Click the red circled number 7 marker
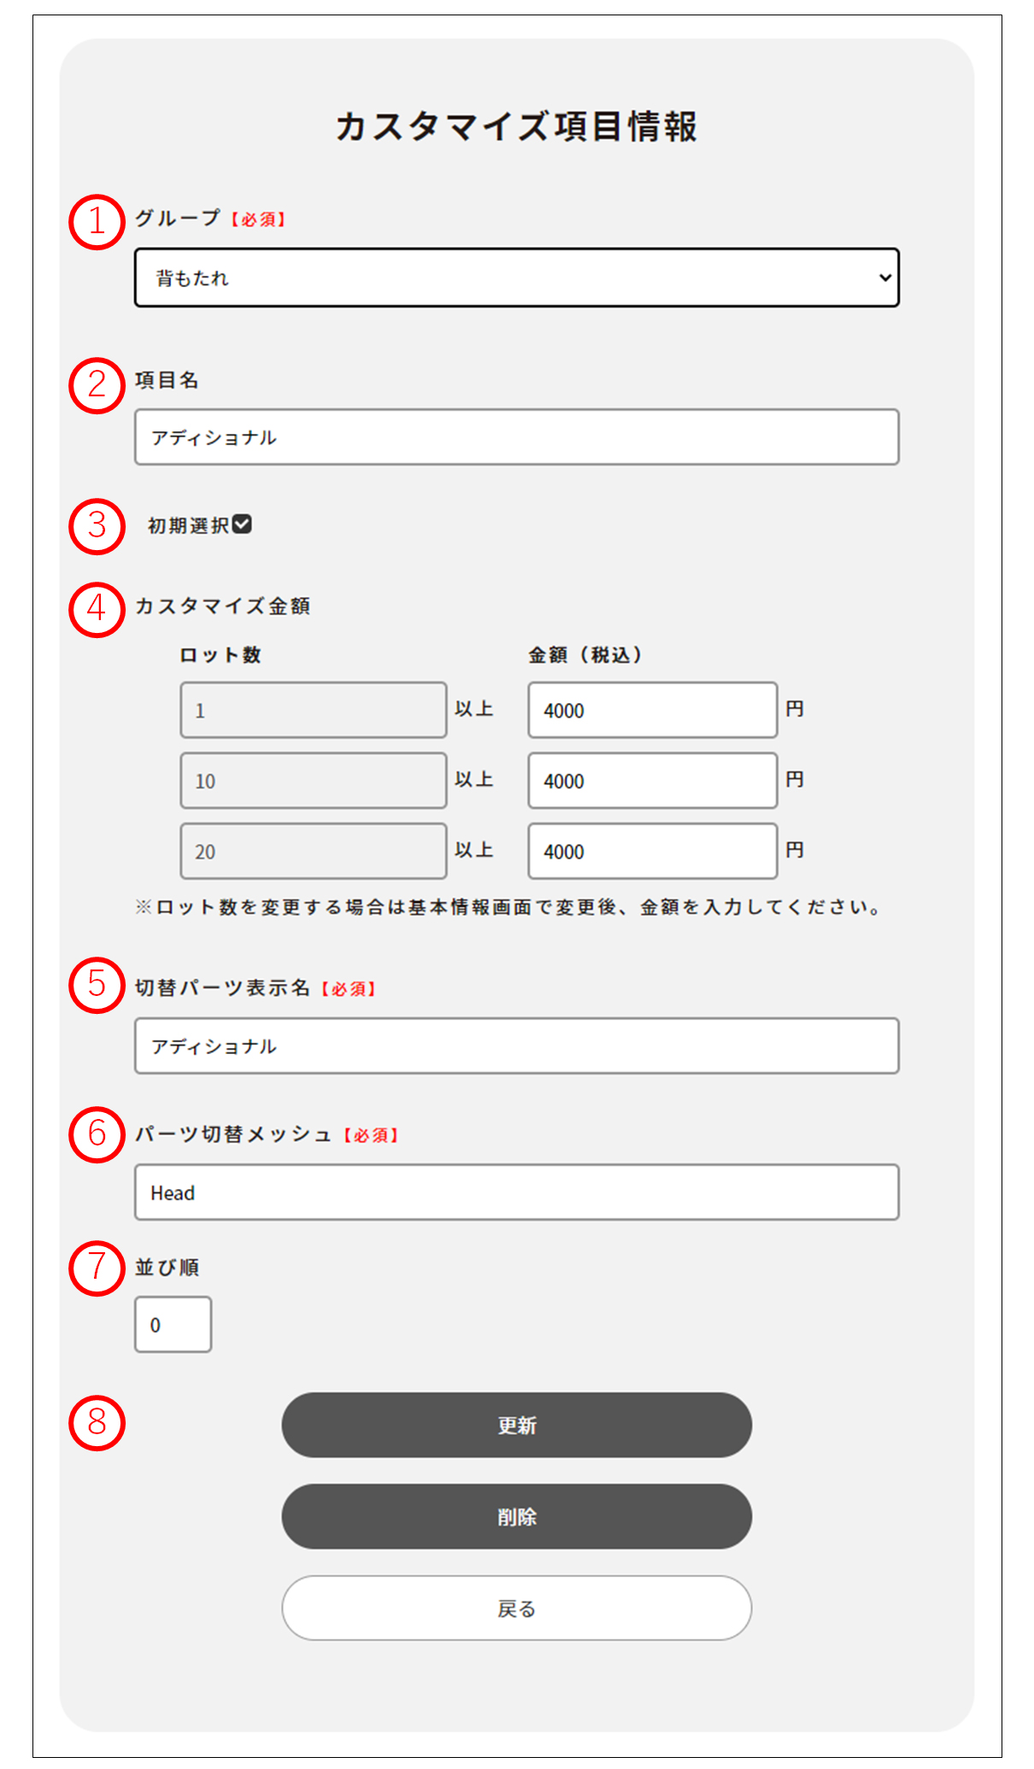Screen dimensions: 1034x1769 [97, 1268]
